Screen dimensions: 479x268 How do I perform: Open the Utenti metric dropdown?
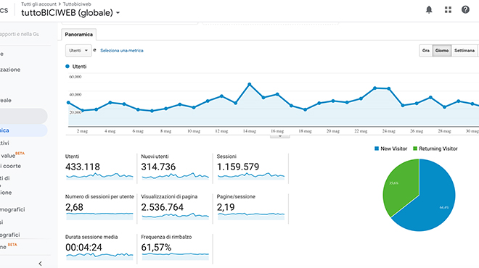pos(78,51)
